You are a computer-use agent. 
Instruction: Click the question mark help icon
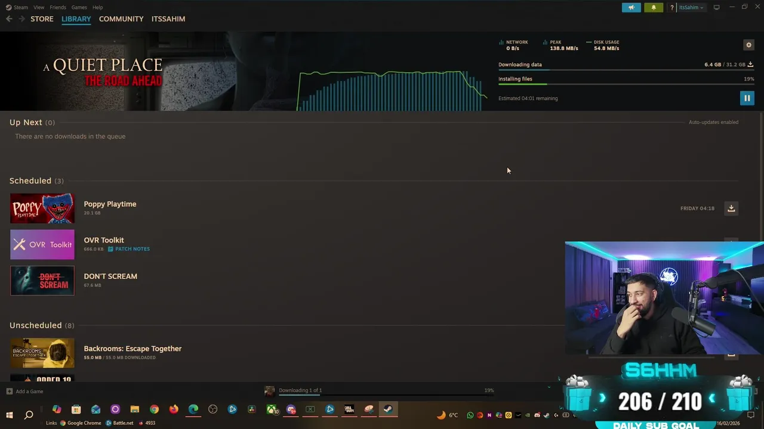pos(672,8)
